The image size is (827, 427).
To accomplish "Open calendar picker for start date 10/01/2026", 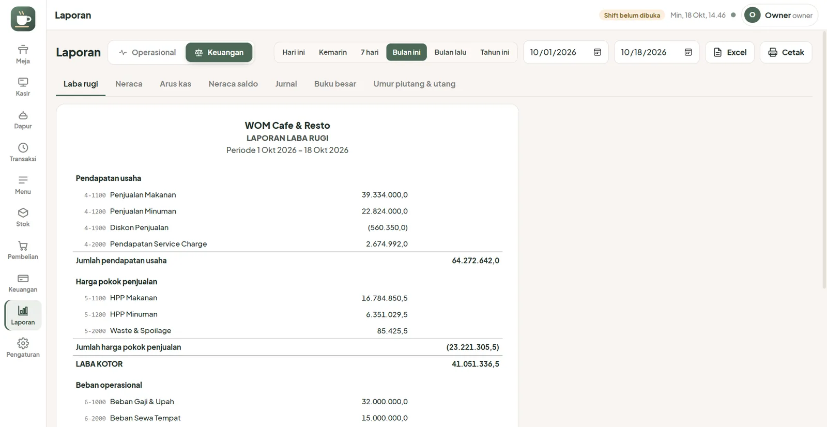I will [598, 52].
